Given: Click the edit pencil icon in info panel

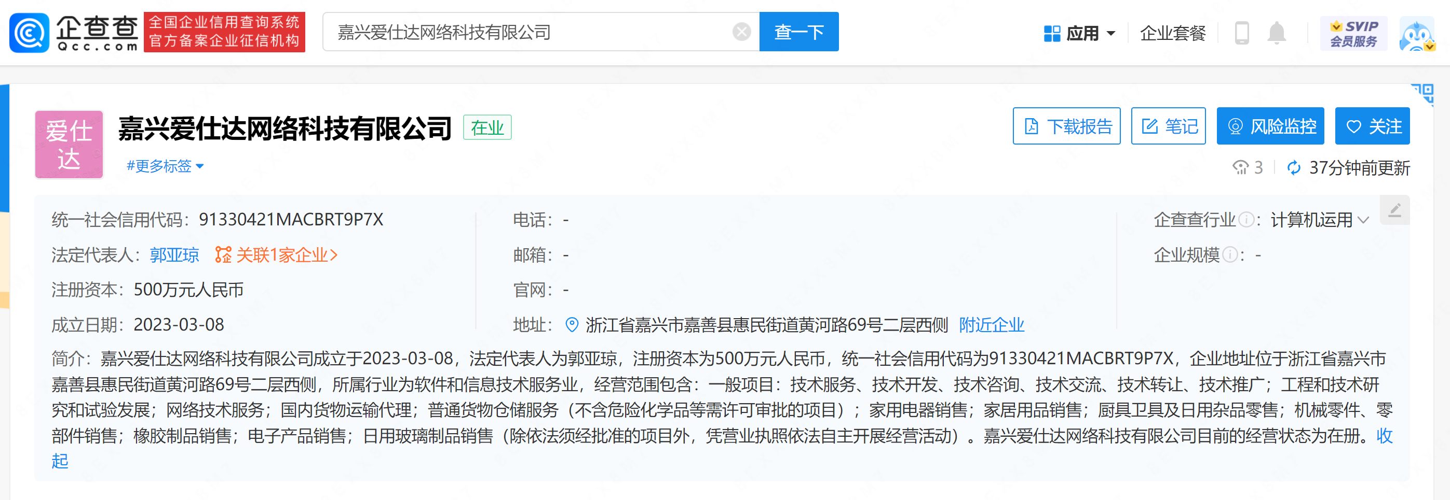Looking at the screenshot, I should (x=1395, y=210).
